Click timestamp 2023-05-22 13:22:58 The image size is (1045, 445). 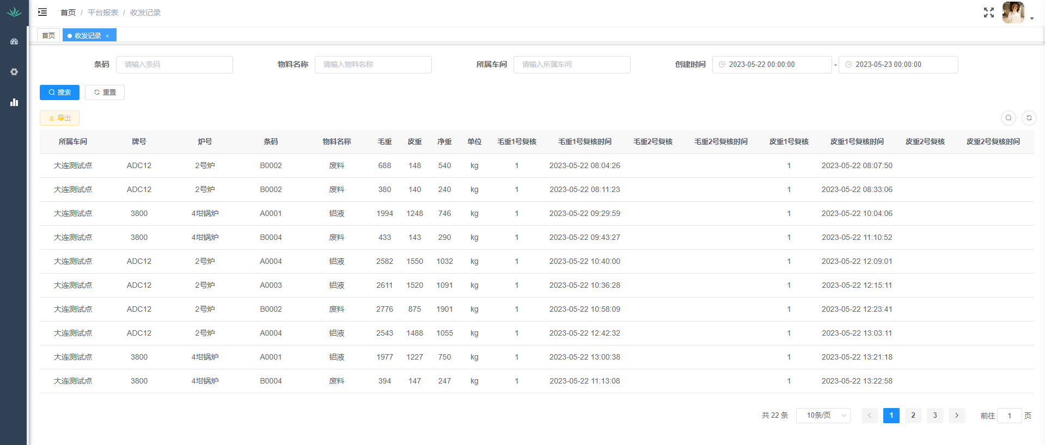(x=857, y=381)
